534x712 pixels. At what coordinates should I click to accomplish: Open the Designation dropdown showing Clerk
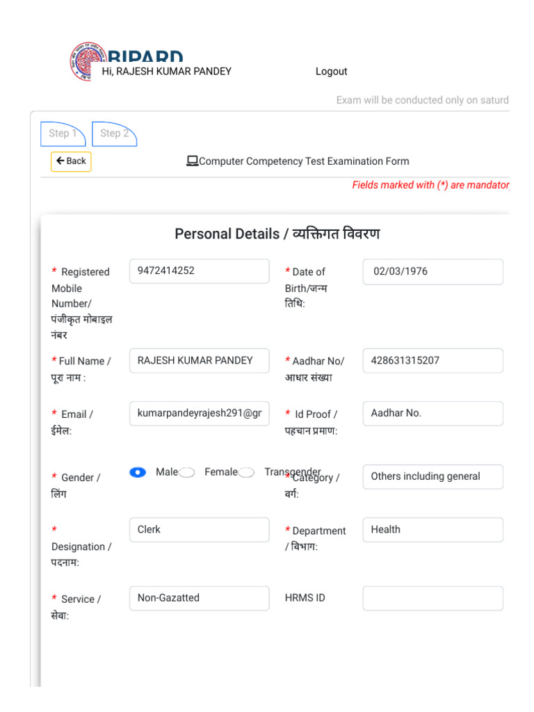point(199,530)
